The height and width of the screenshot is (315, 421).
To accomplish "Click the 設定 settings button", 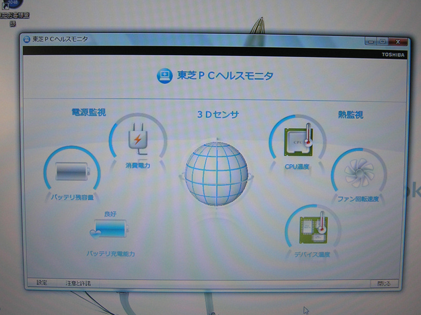I will [42, 282].
